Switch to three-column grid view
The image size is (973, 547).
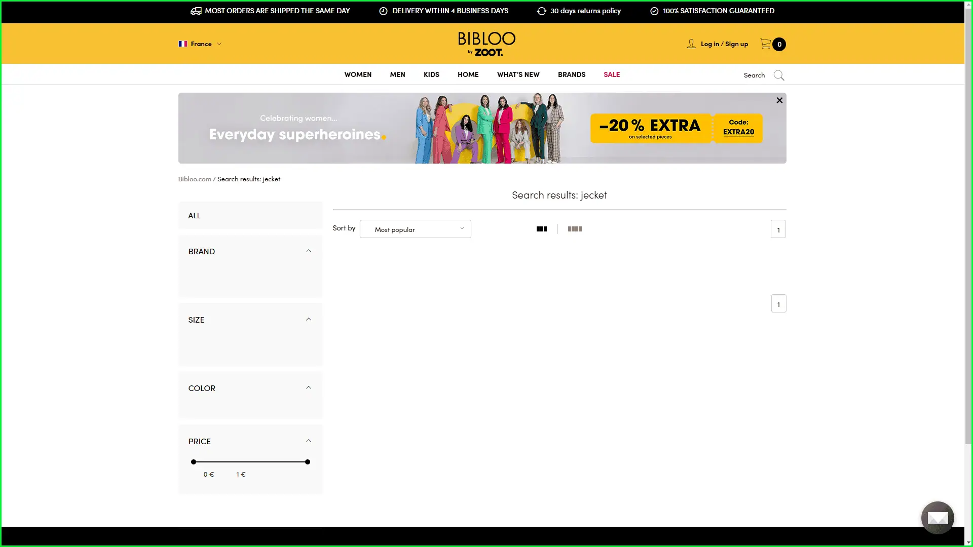point(541,229)
